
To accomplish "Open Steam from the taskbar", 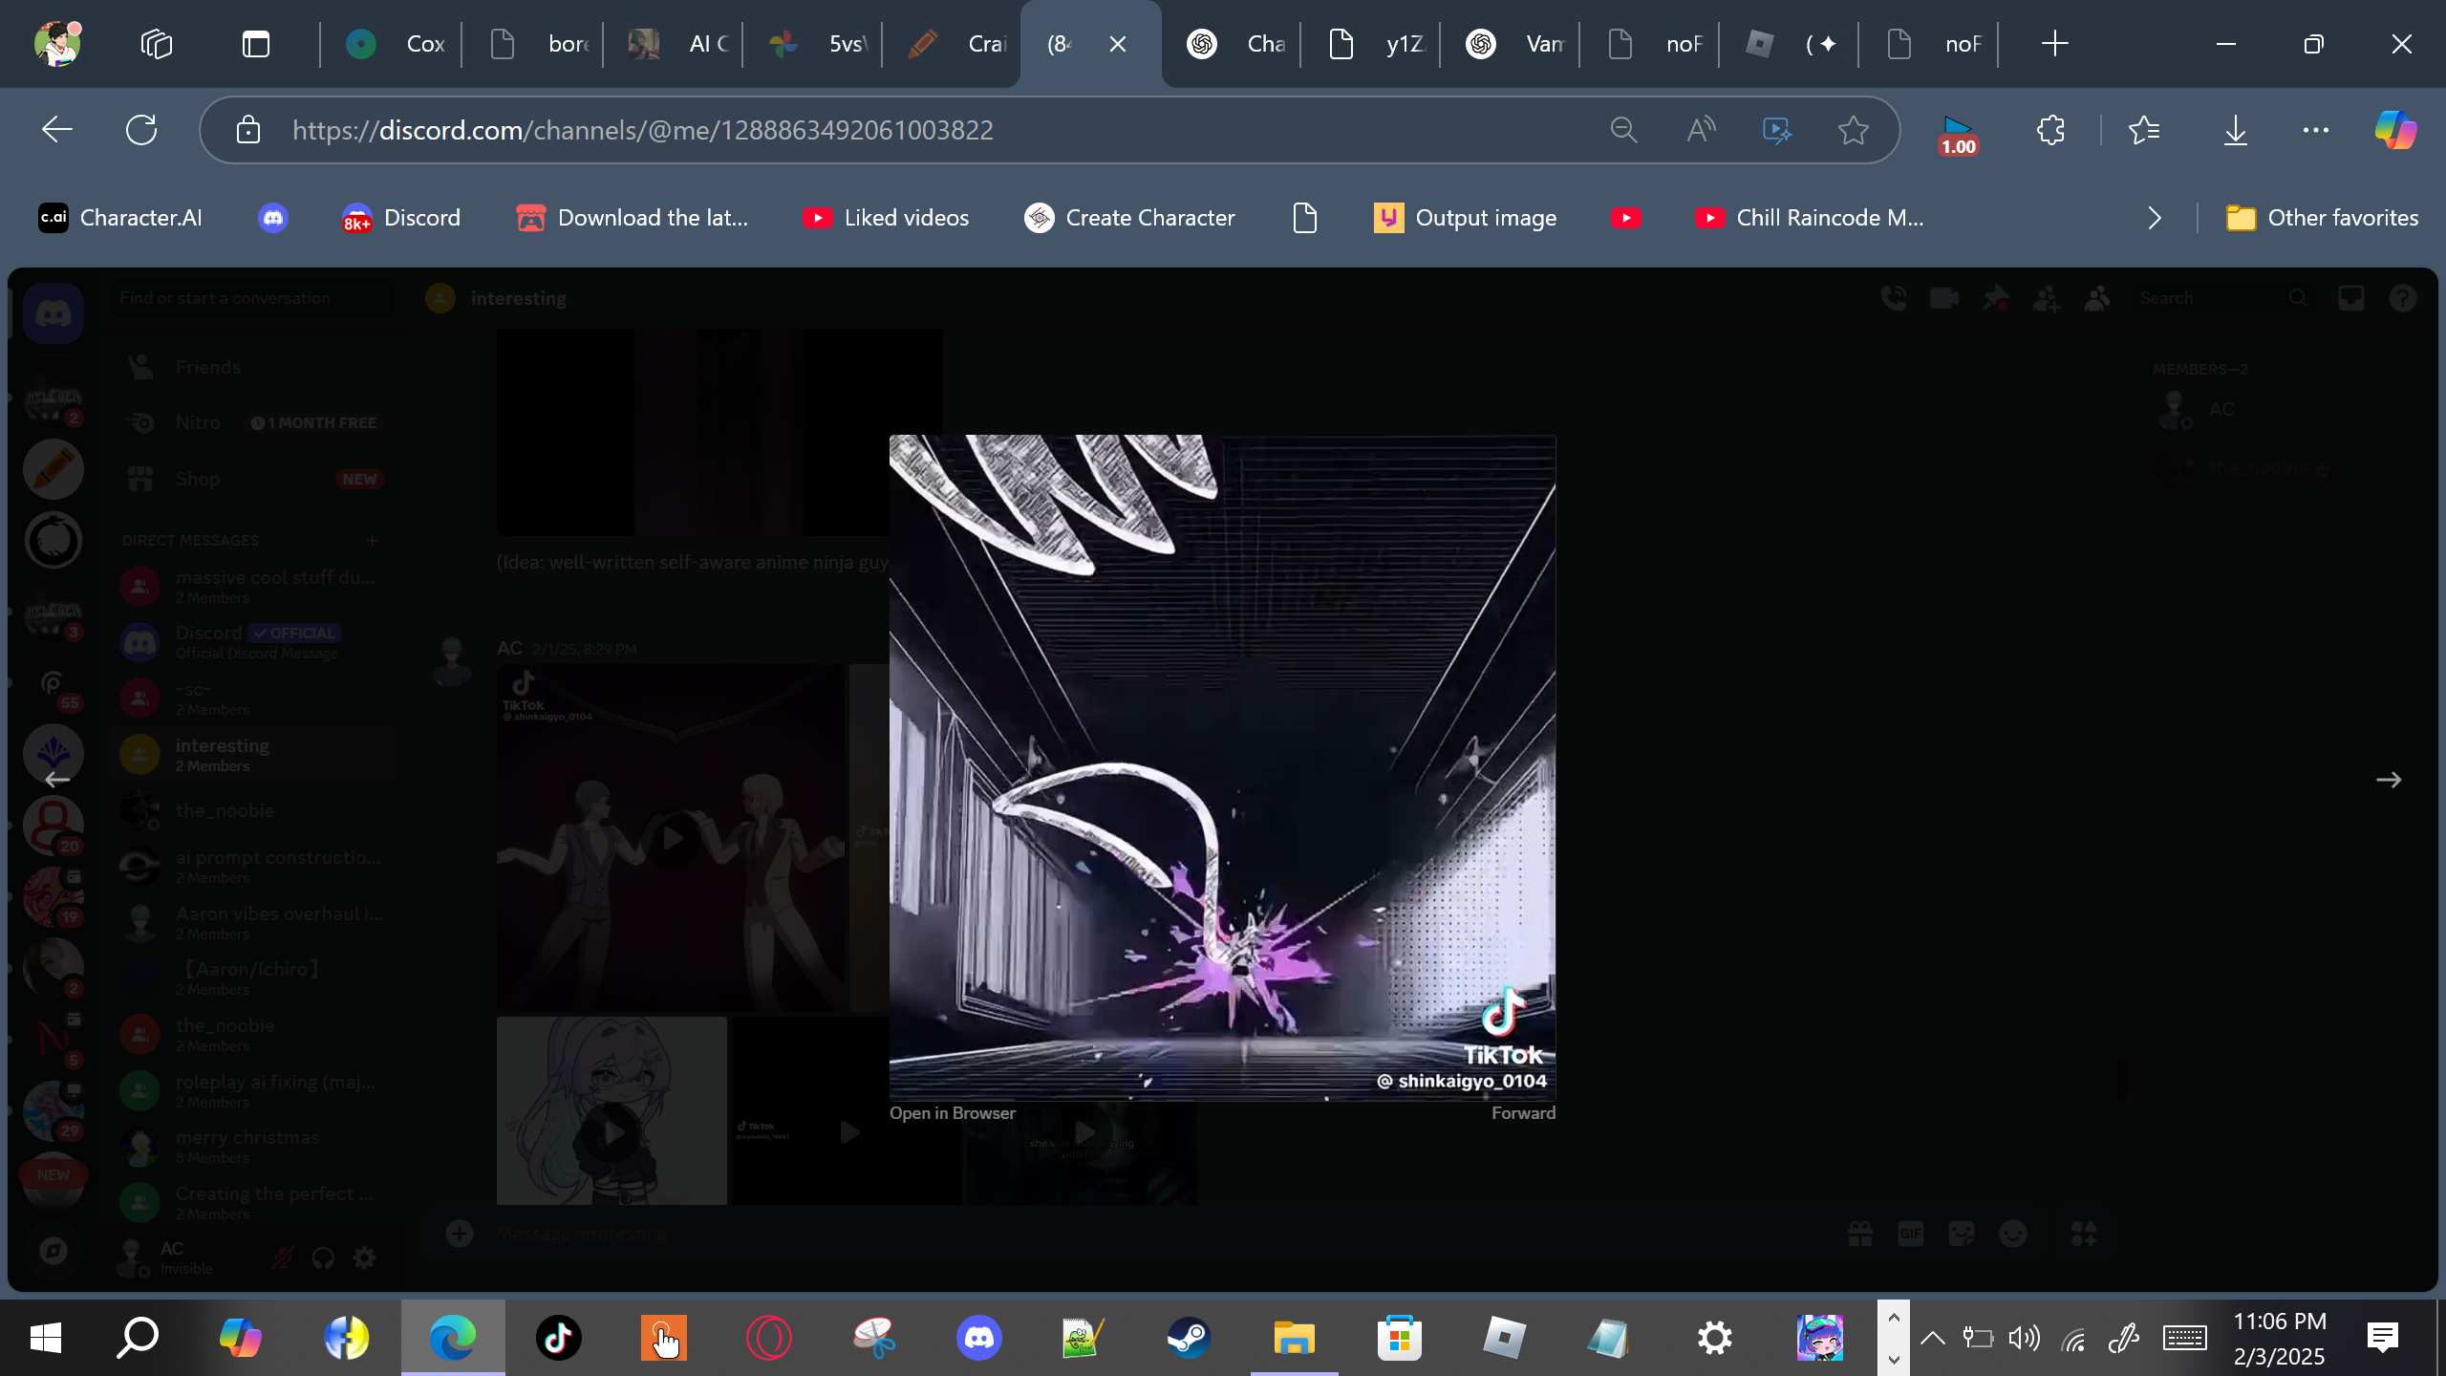I will 1189,1338.
